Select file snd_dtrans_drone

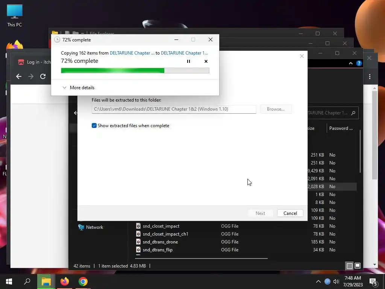pyautogui.click(x=160, y=242)
